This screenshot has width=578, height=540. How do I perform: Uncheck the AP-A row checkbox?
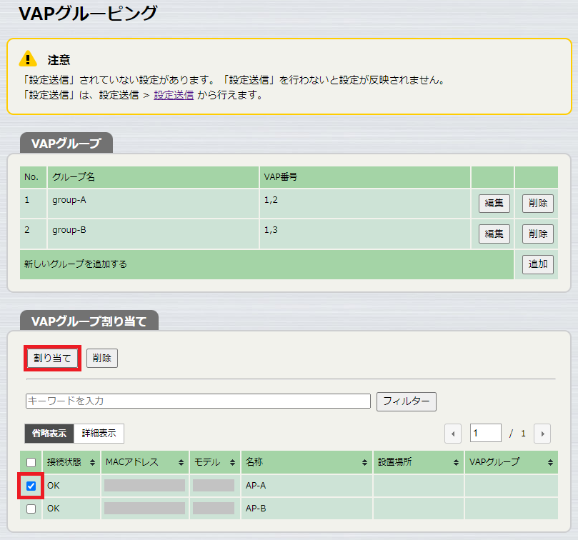click(x=29, y=485)
